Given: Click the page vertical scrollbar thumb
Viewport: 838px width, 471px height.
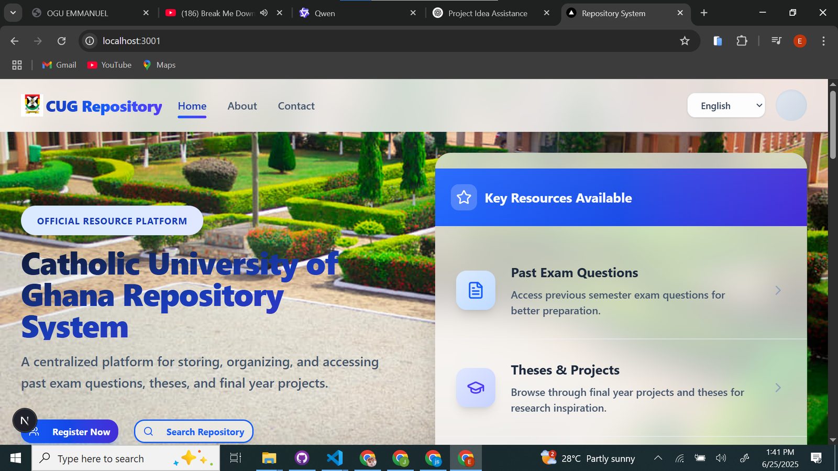Looking at the screenshot, I should [833, 125].
